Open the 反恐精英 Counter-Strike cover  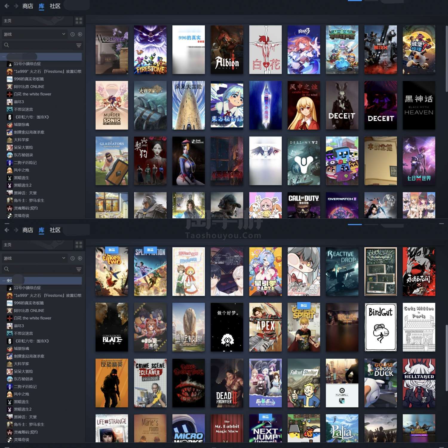(x=112, y=383)
